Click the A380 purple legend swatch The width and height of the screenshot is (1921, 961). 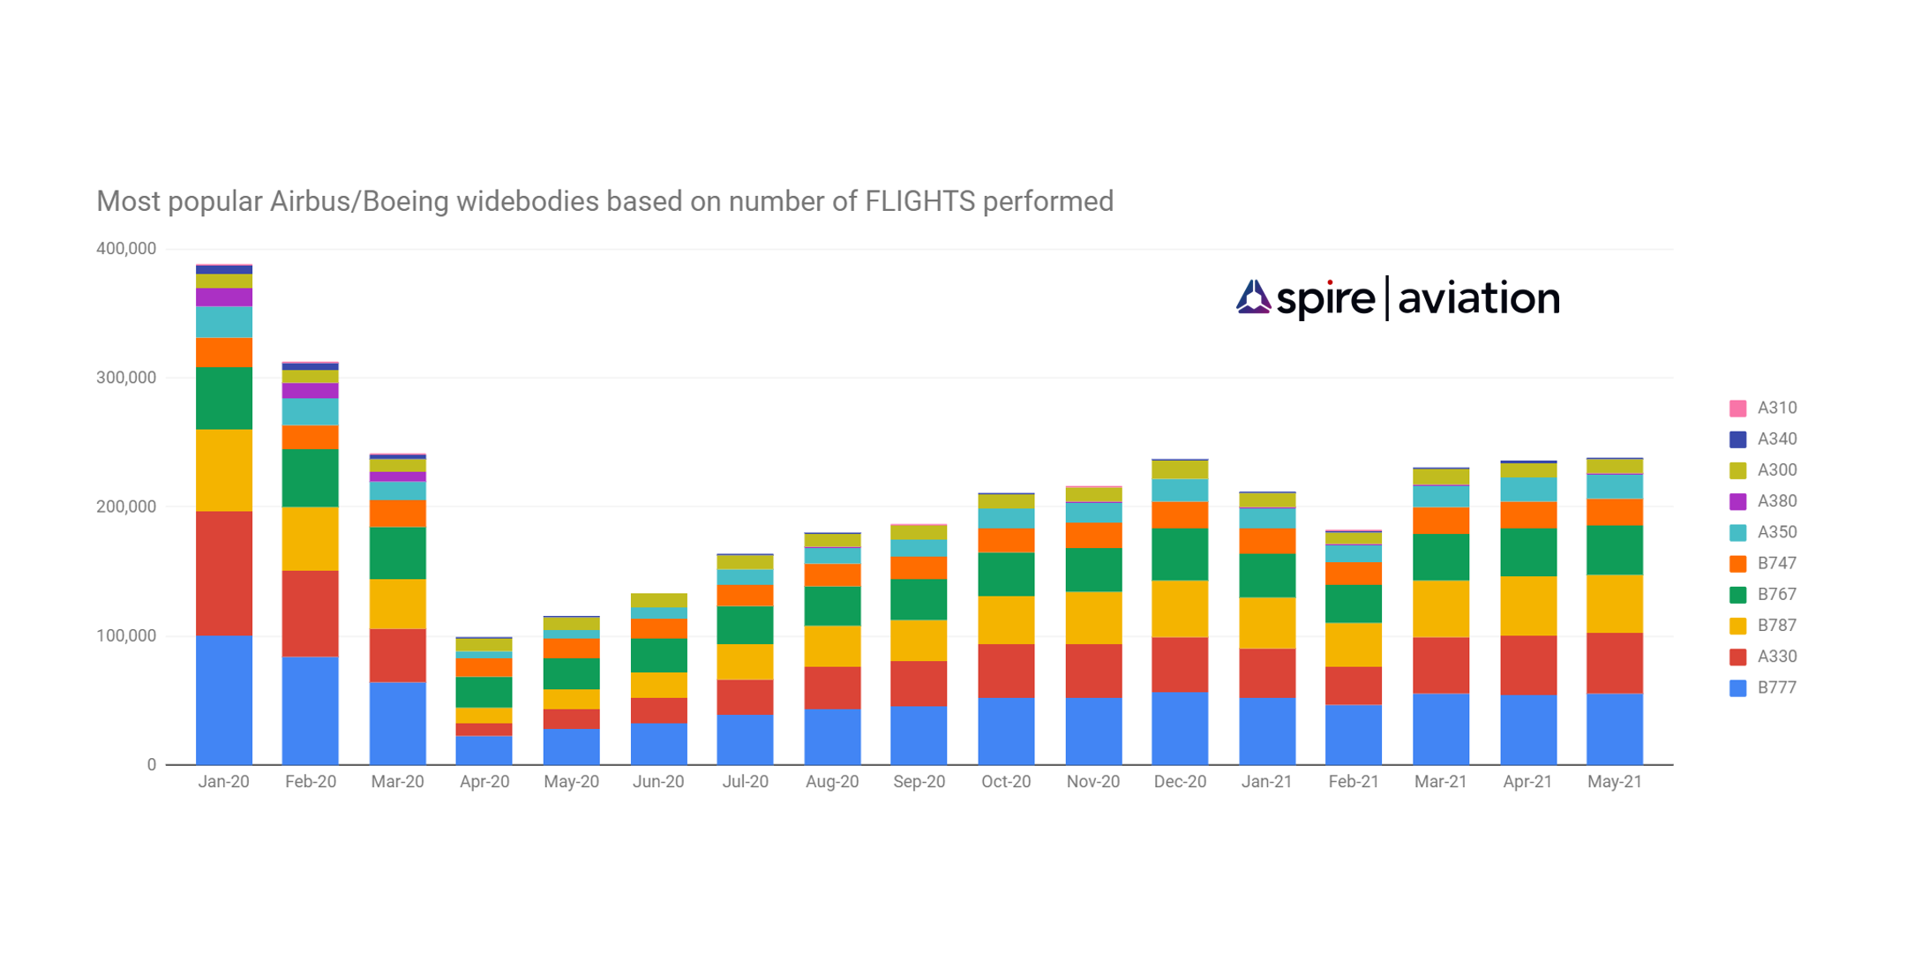tap(1737, 502)
